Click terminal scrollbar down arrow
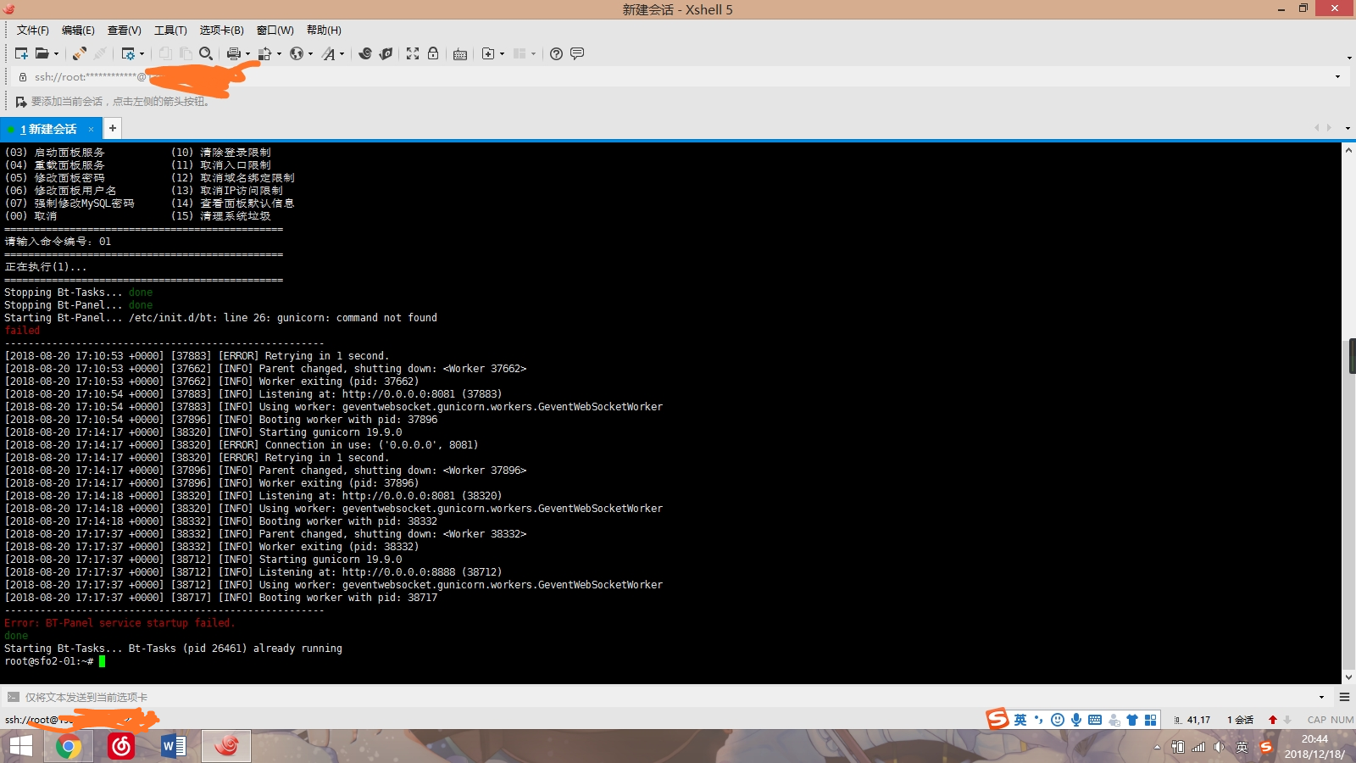The width and height of the screenshot is (1356, 763). click(x=1348, y=677)
